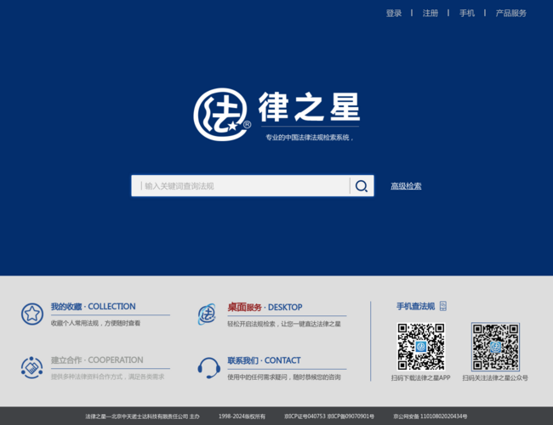Click the desktop service logo icon
Screen dimensions: 553x425
click(x=207, y=314)
